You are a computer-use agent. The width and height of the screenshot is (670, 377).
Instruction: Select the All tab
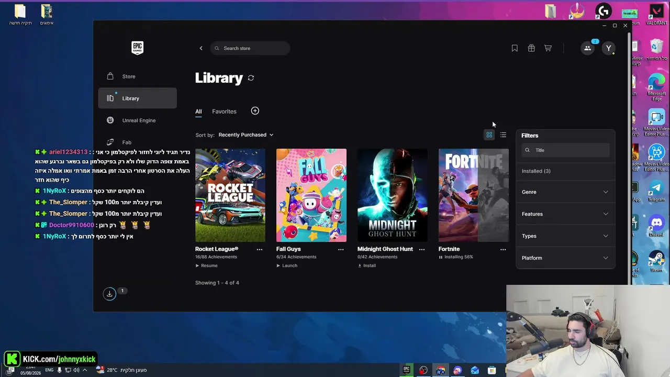(x=198, y=112)
